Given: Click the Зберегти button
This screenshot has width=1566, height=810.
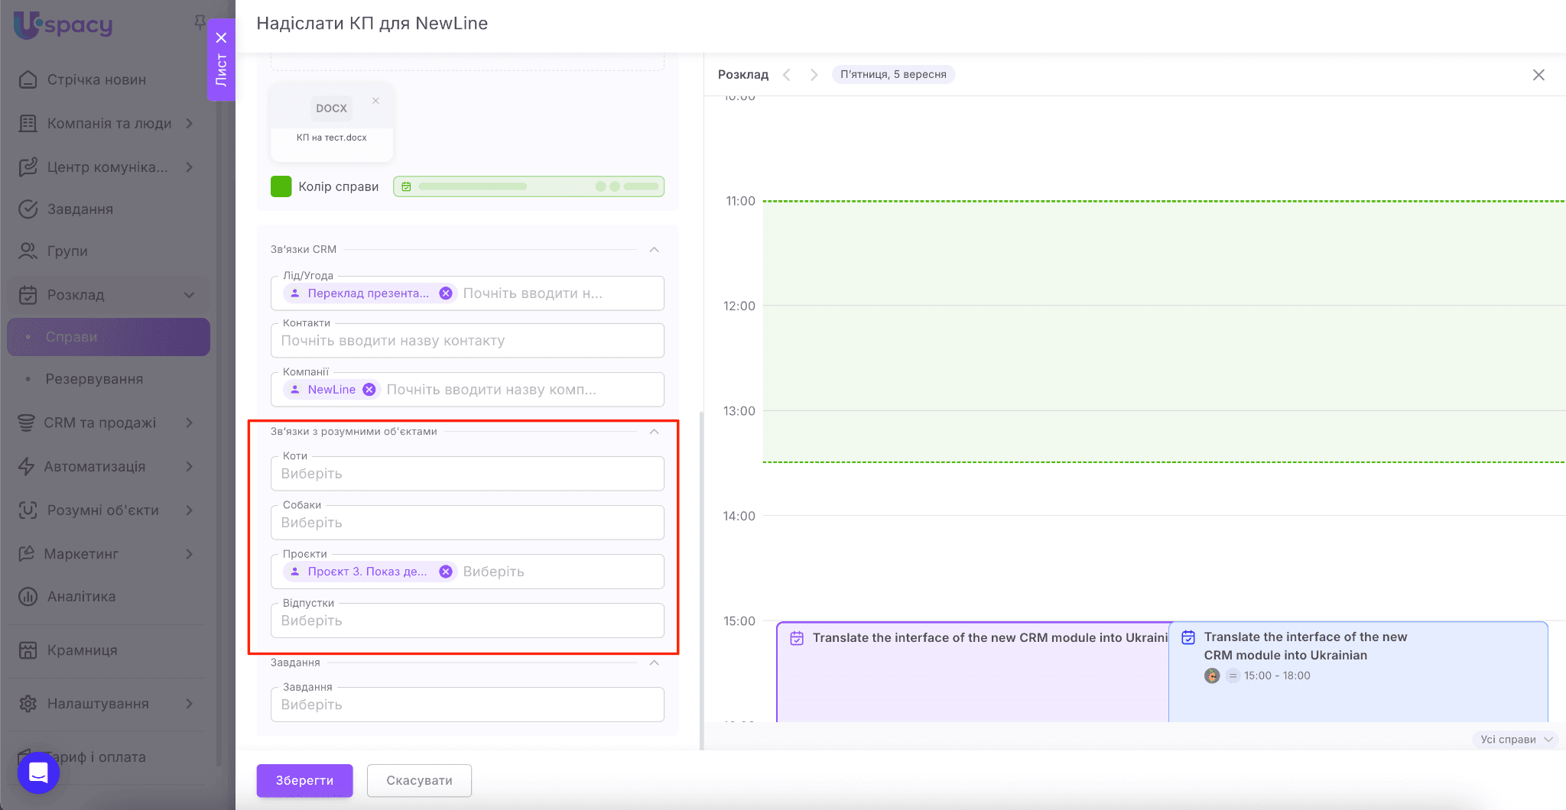Looking at the screenshot, I should tap(304, 780).
